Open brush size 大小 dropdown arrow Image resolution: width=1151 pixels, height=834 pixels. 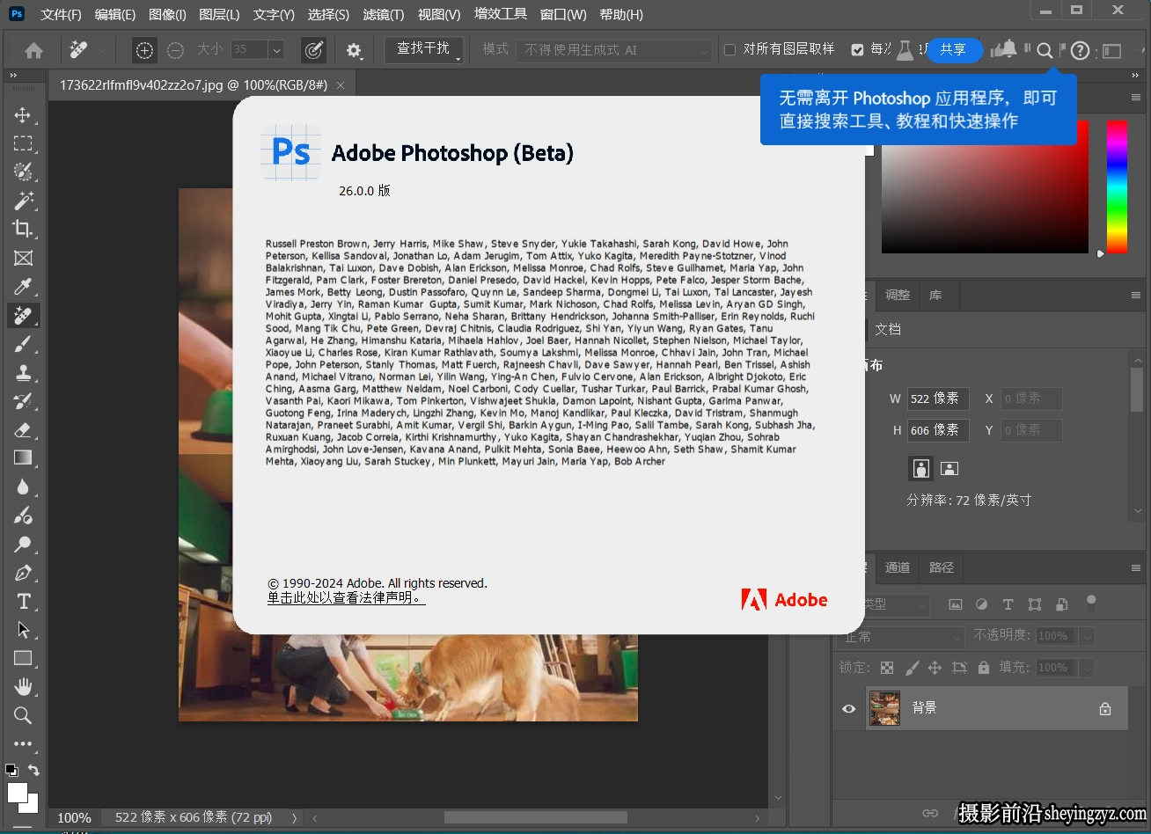[276, 50]
